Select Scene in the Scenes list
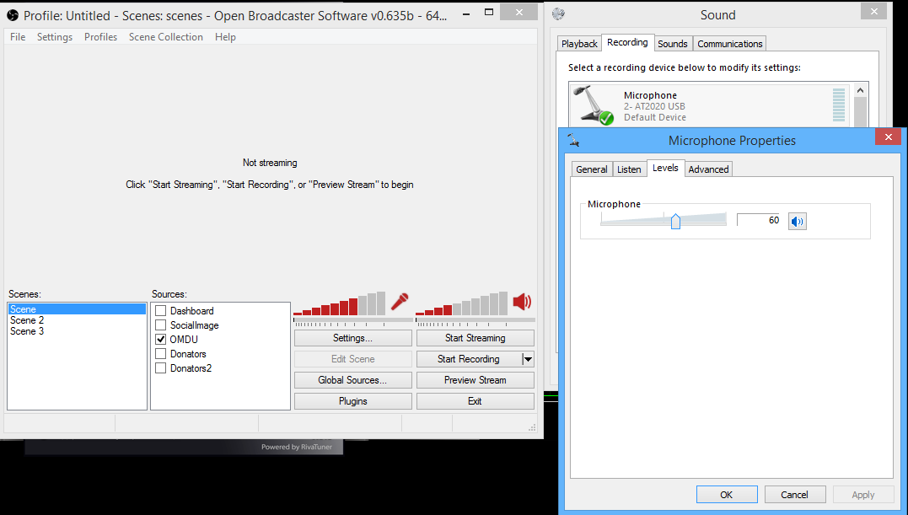The height and width of the screenshot is (515, 908). click(77, 309)
